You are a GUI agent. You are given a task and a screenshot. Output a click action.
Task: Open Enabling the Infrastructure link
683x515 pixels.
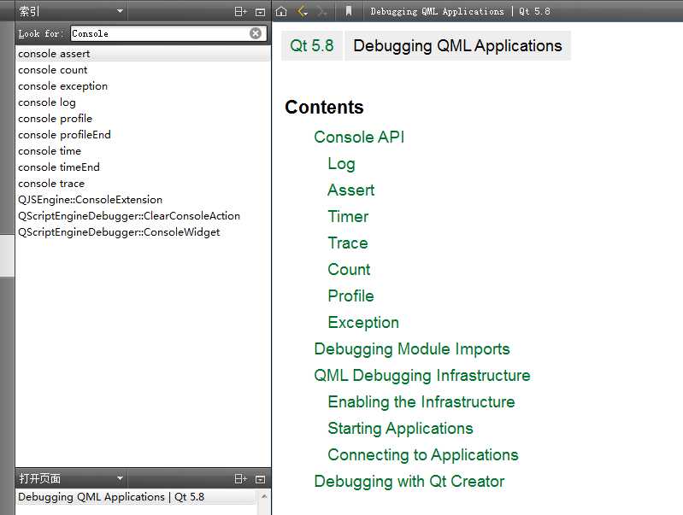[421, 402]
